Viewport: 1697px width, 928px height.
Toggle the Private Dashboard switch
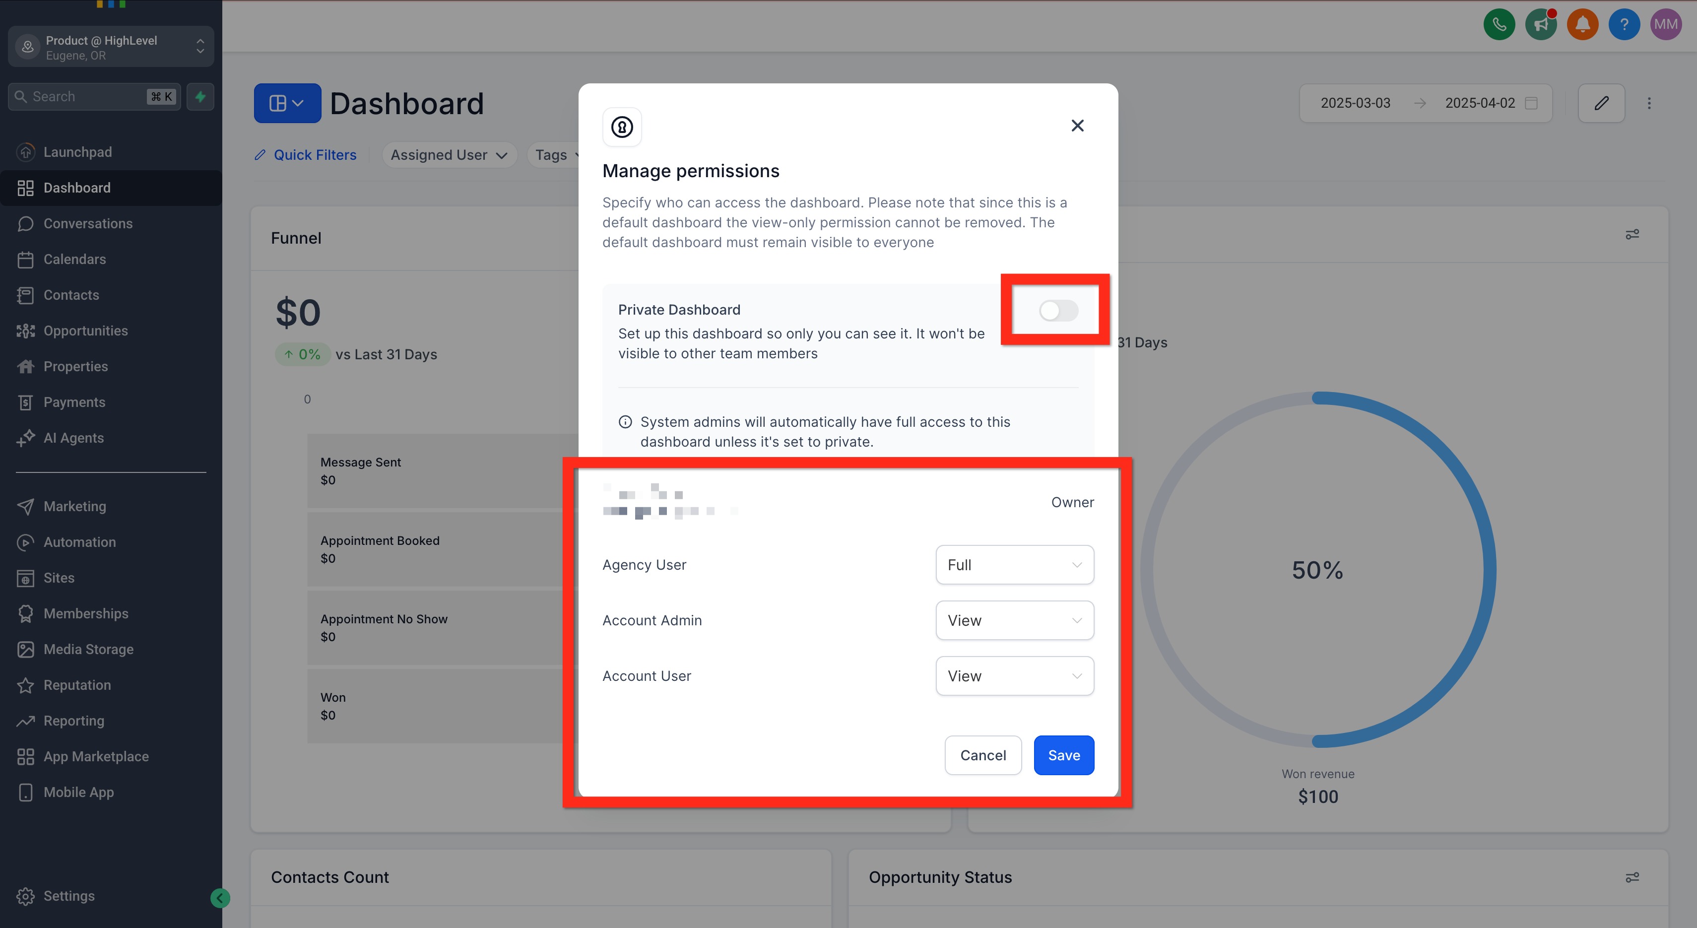[1058, 310]
